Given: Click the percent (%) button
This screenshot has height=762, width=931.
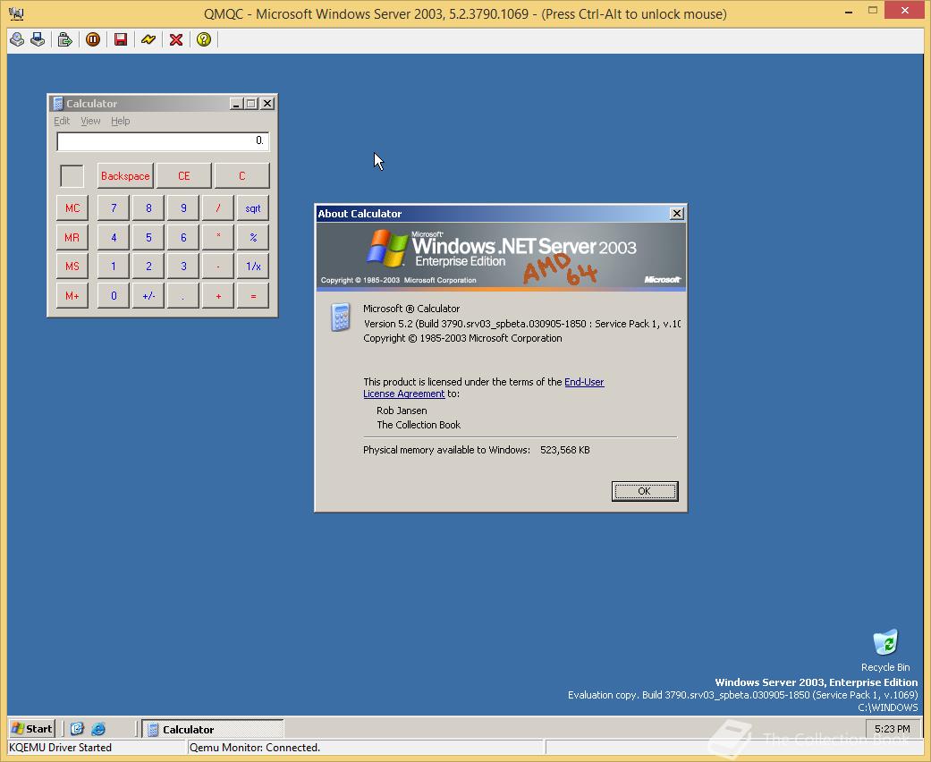Looking at the screenshot, I should pos(253,238).
